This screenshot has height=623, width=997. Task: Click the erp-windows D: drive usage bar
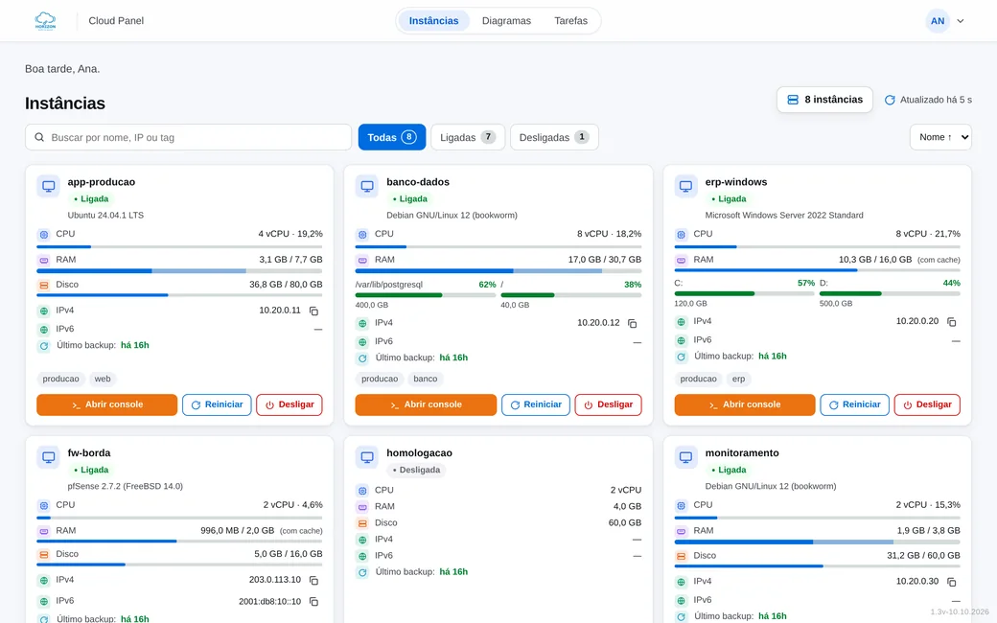coord(891,293)
